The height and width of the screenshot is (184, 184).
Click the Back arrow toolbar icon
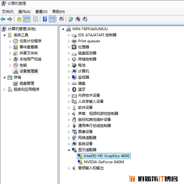3,19
